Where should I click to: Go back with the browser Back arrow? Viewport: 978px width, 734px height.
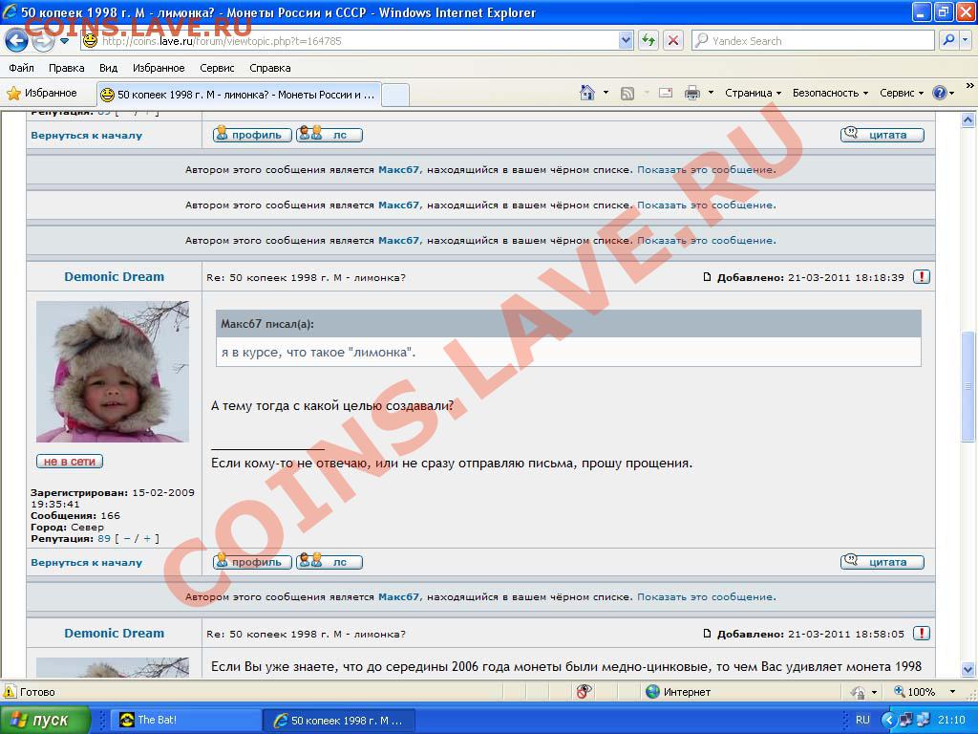pos(16,41)
